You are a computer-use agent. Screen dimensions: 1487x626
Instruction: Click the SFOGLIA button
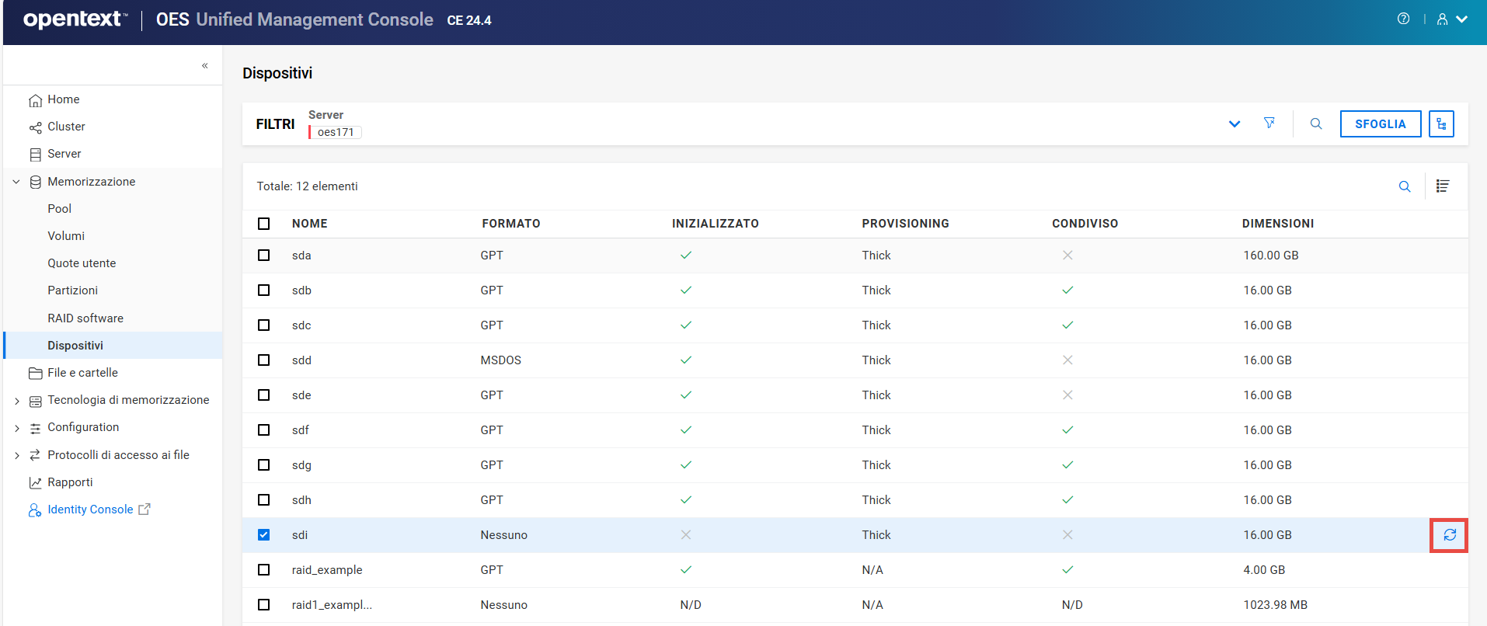(x=1380, y=123)
